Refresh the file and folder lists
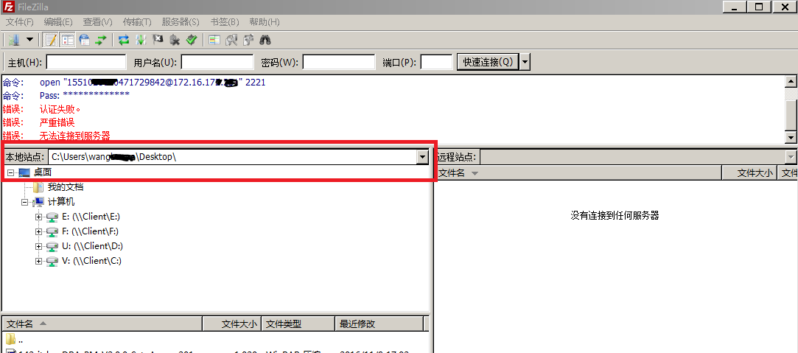Screen dimensions: 798x353 click(x=124, y=40)
